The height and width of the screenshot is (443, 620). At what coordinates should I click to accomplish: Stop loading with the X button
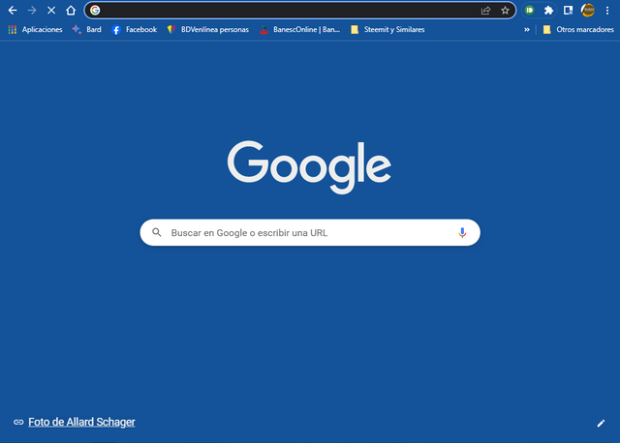click(51, 11)
